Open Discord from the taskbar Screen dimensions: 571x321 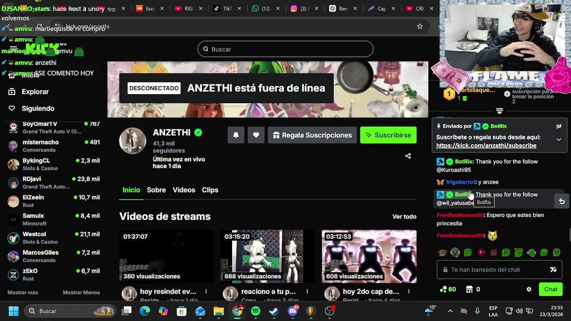(293, 311)
